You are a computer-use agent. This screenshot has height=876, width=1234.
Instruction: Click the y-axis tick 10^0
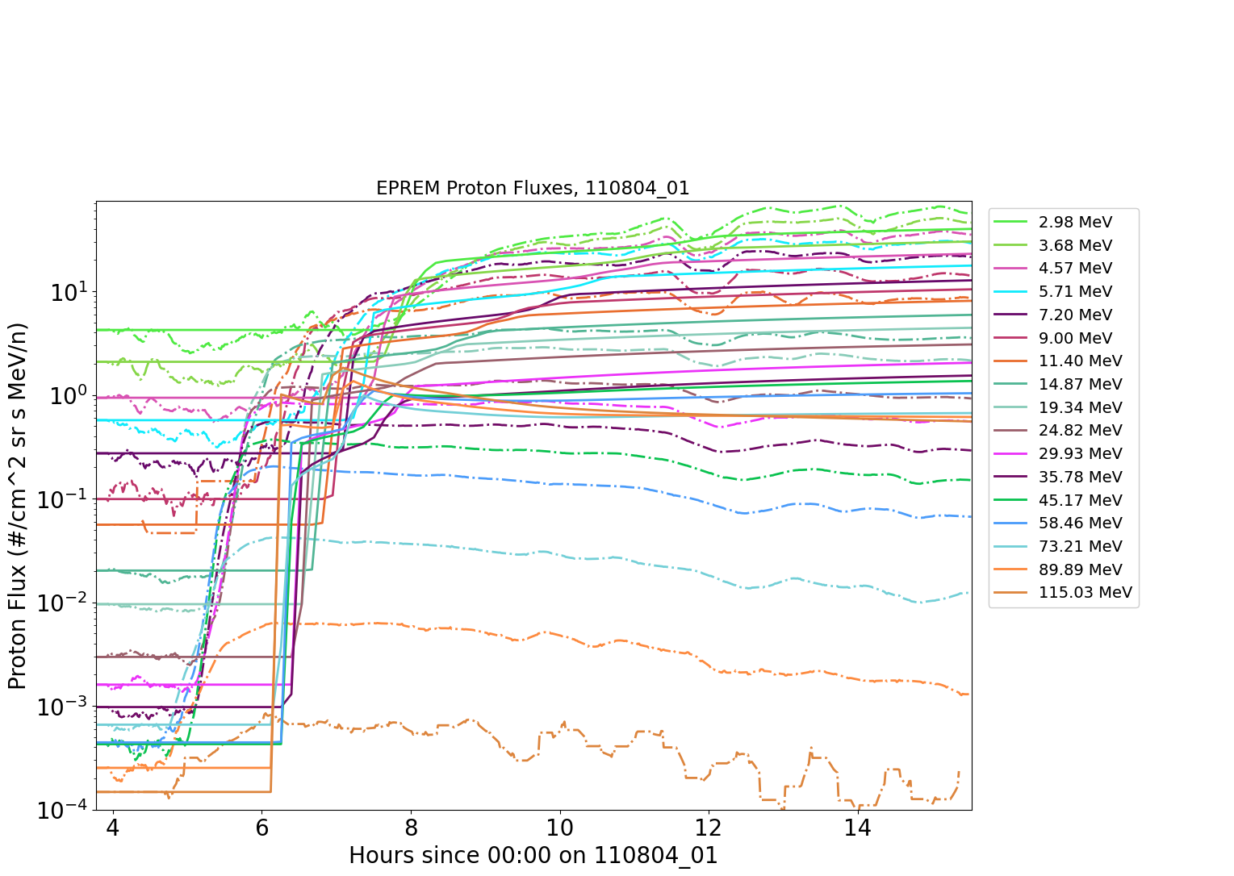(69, 395)
